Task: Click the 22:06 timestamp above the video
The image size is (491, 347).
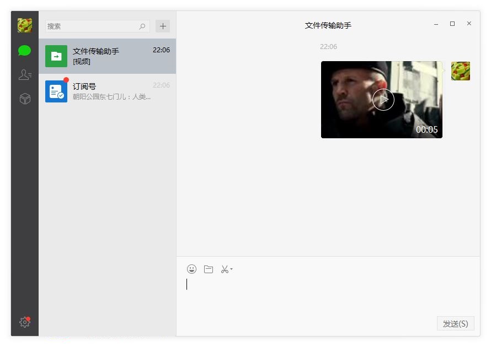Action: tap(328, 47)
